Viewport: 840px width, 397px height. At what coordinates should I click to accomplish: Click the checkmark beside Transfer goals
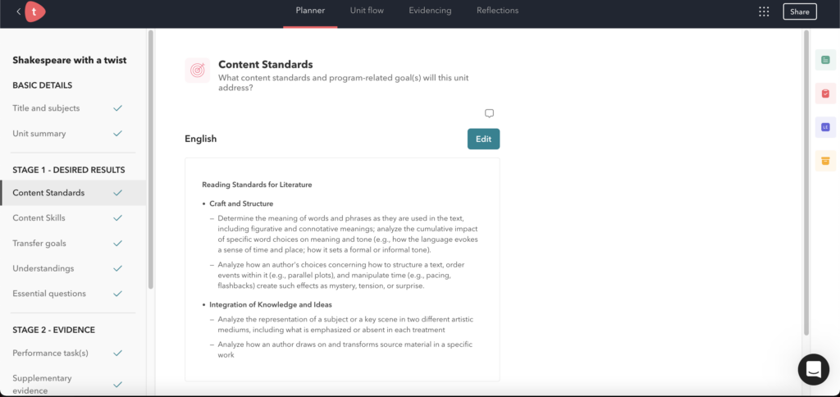tap(118, 244)
